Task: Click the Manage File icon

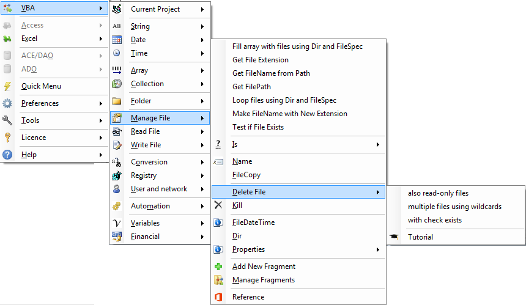Action: pyautogui.click(x=116, y=117)
